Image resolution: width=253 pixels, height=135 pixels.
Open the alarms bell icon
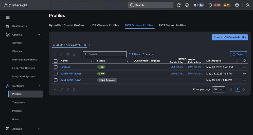click(x=210, y=5)
